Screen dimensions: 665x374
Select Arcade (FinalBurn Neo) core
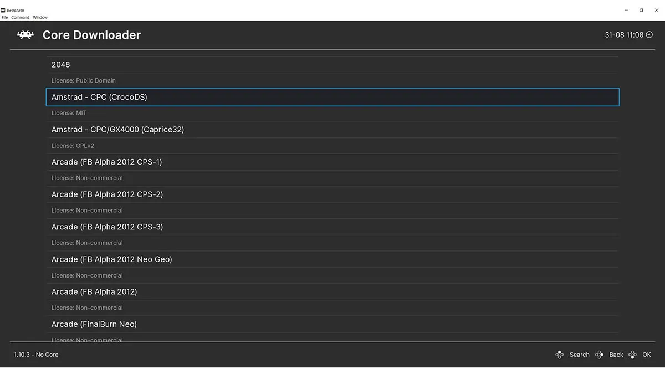coord(332,324)
